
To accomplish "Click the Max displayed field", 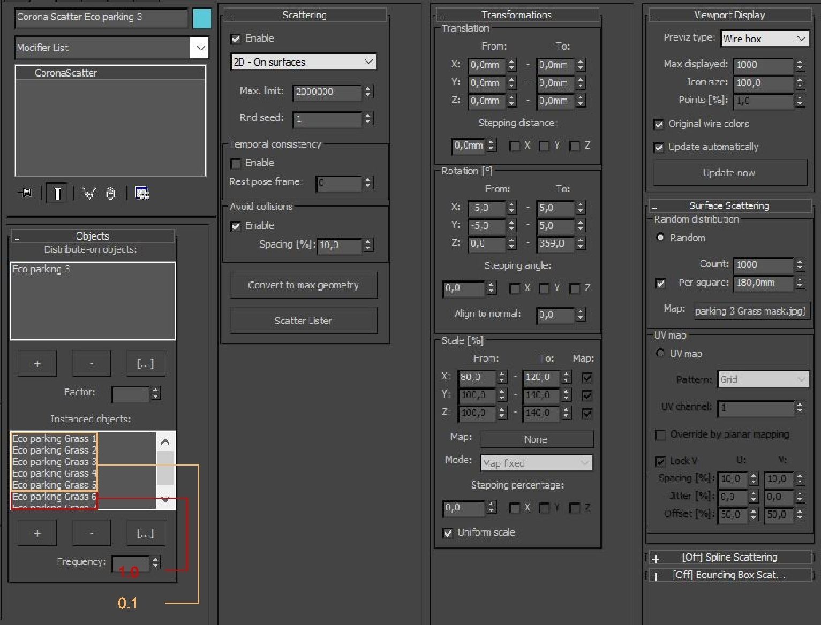I will click(764, 65).
